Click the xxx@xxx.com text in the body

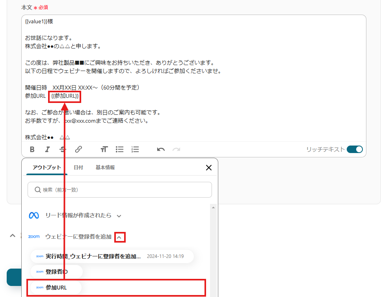click(80, 121)
